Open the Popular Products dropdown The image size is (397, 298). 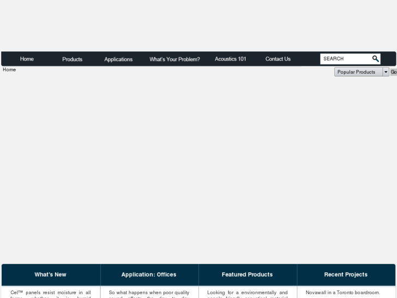tap(362, 72)
